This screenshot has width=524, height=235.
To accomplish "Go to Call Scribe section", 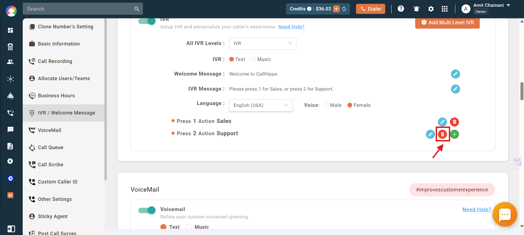I will pos(64,165).
